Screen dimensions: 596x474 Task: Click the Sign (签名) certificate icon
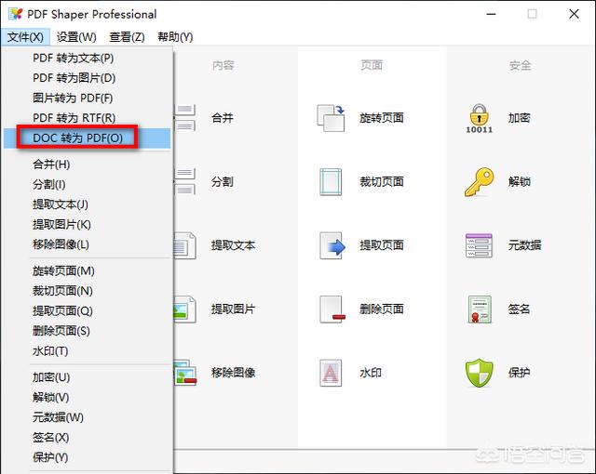(480, 309)
